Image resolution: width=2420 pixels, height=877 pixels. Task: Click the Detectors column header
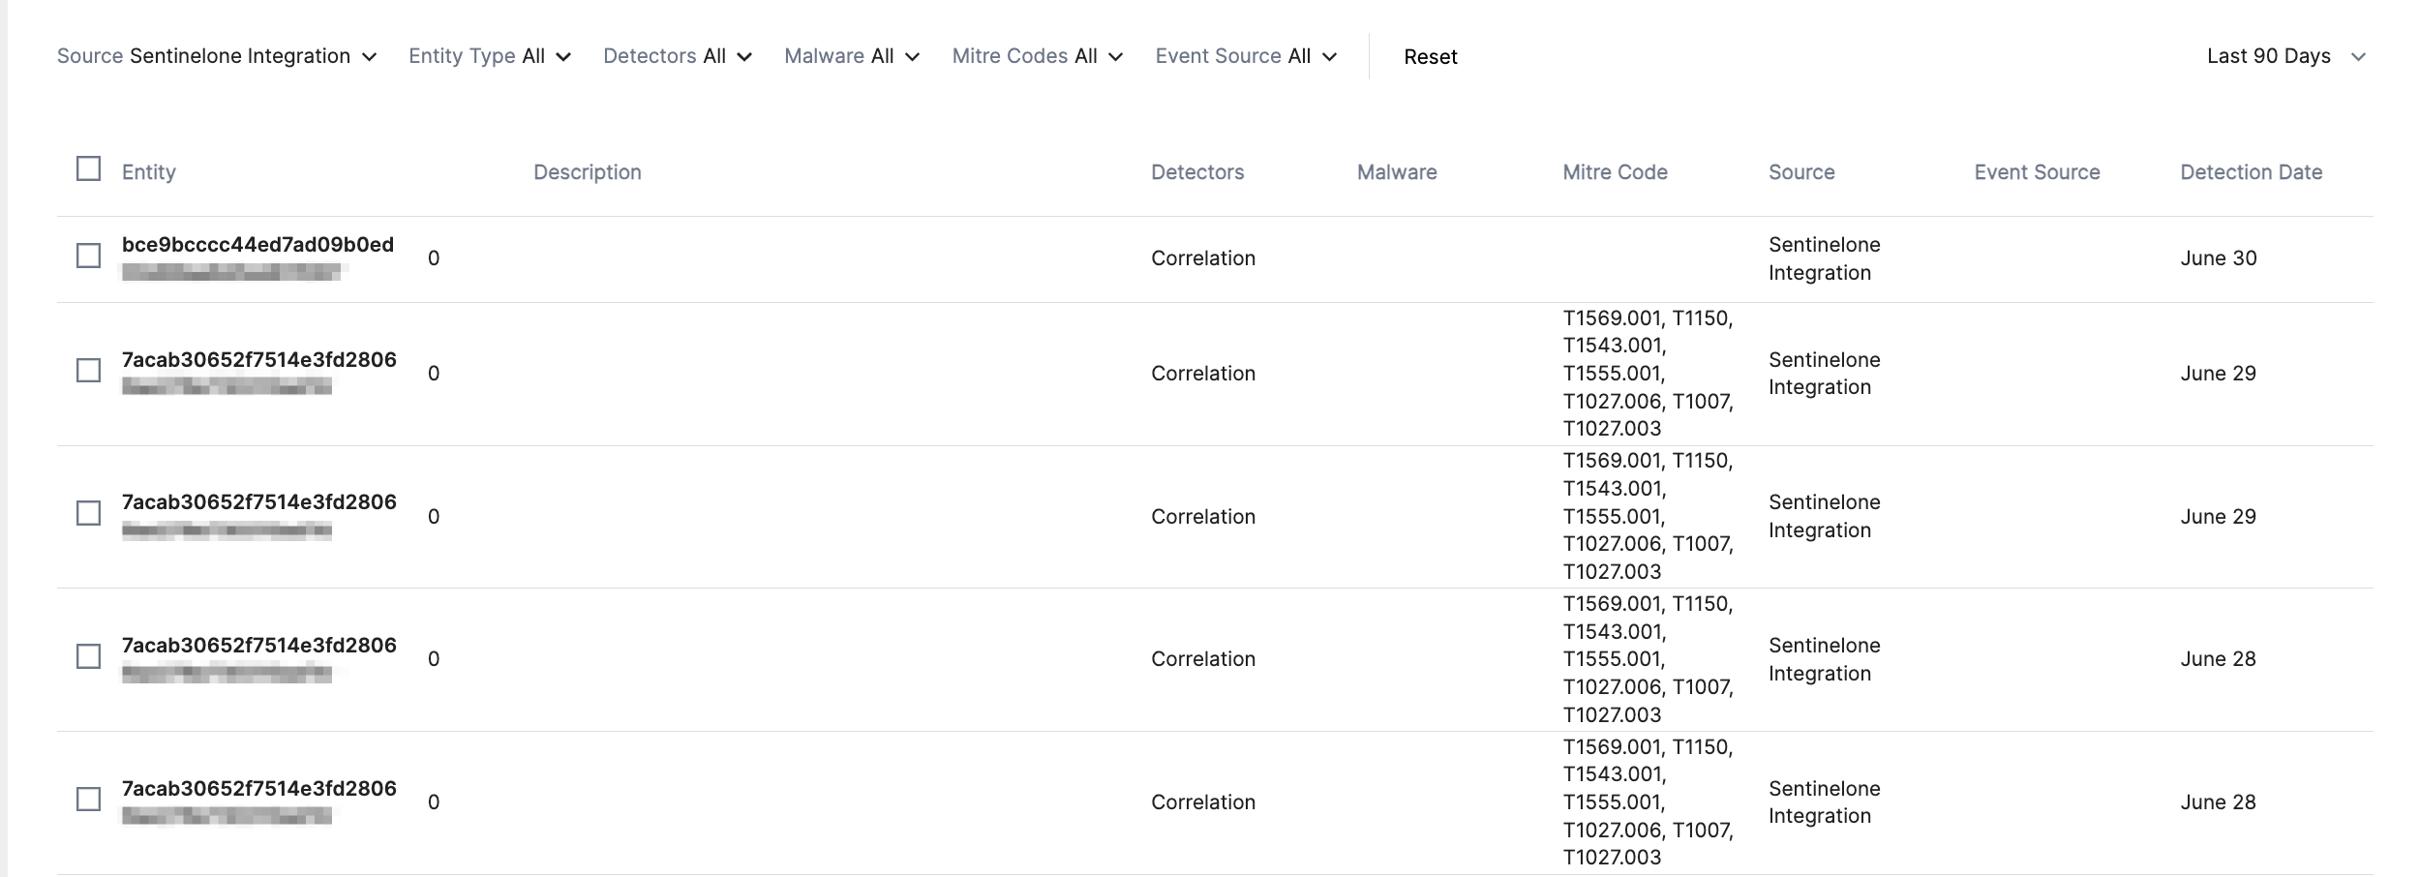tap(1197, 172)
